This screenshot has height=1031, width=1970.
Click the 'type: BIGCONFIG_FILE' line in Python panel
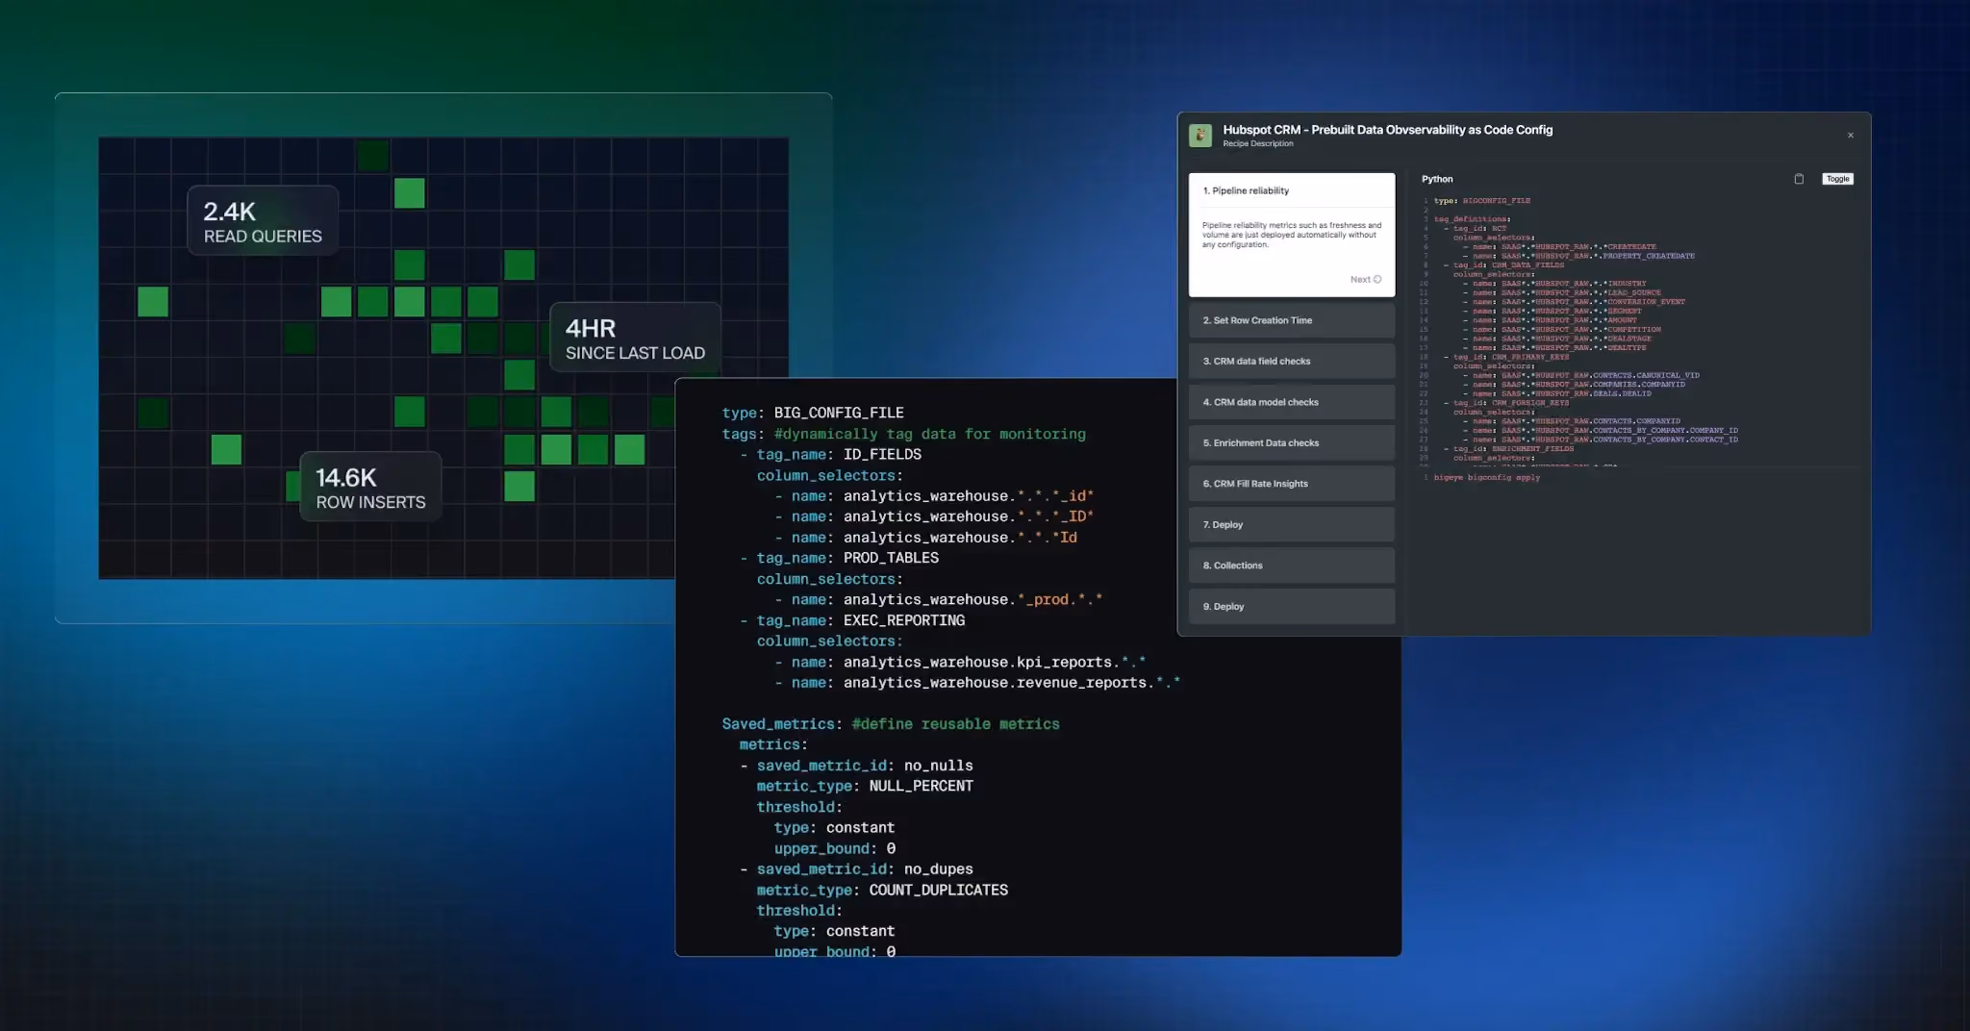click(1481, 201)
